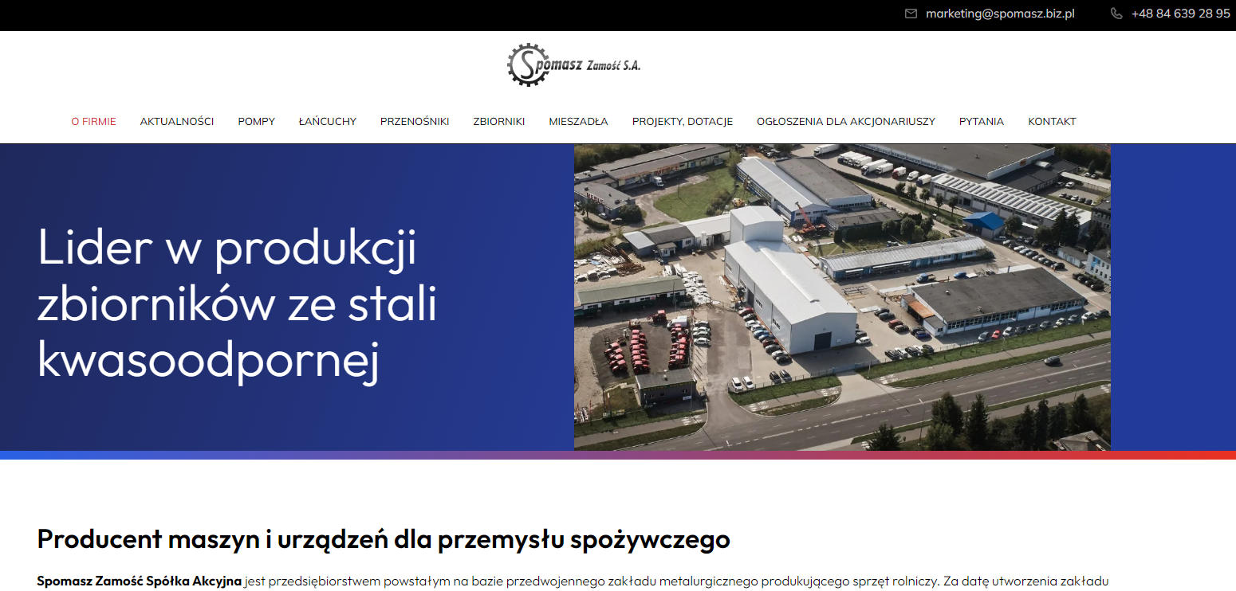The image size is (1236, 591).
Task: Open the ŁAŃCUCHY section
Action: click(327, 122)
